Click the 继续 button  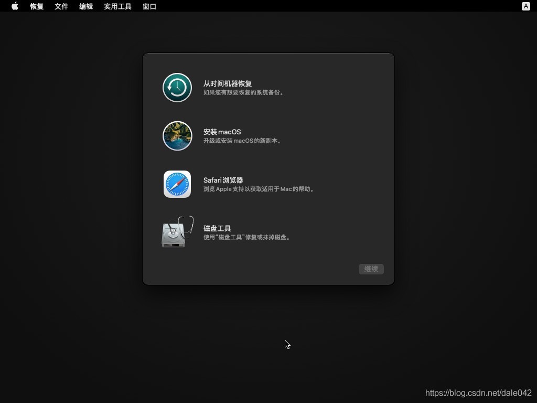[x=371, y=269]
